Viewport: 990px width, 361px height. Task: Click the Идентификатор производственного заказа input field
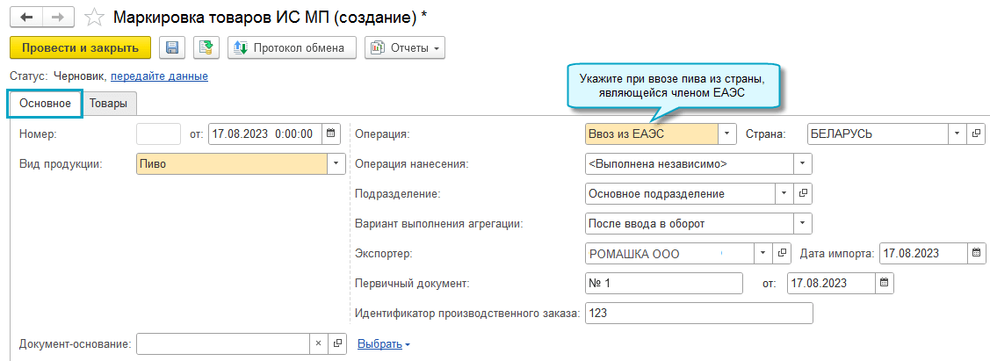pos(698,313)
